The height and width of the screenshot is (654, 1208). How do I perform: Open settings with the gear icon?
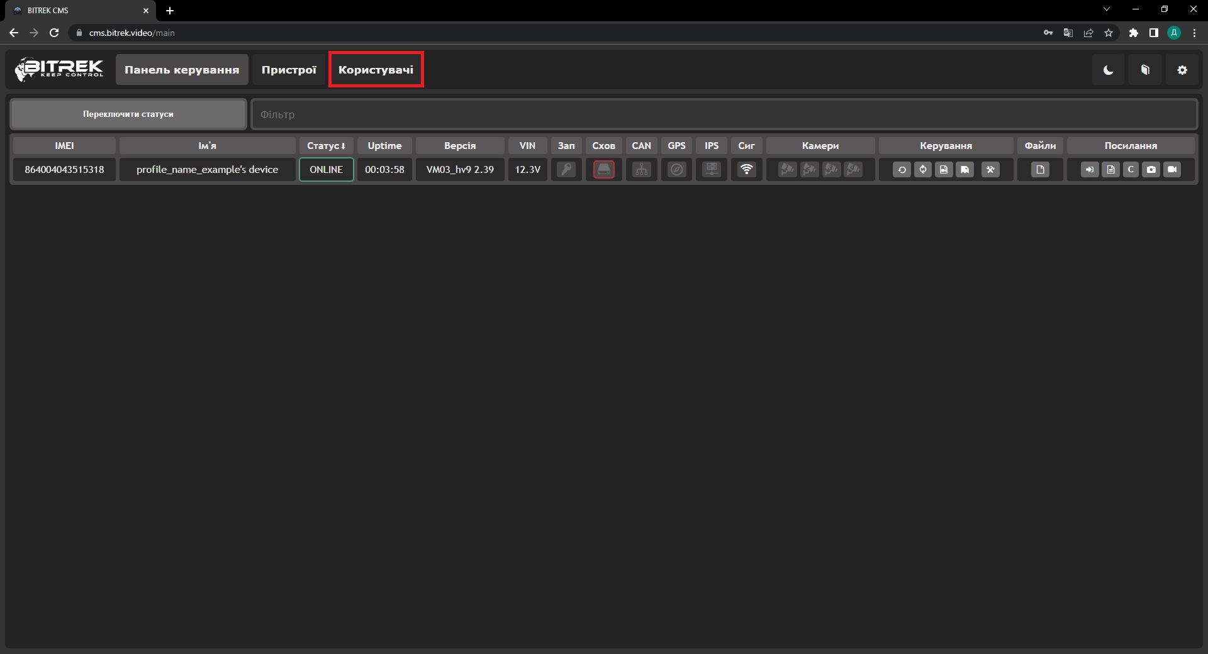(1182, 70)
